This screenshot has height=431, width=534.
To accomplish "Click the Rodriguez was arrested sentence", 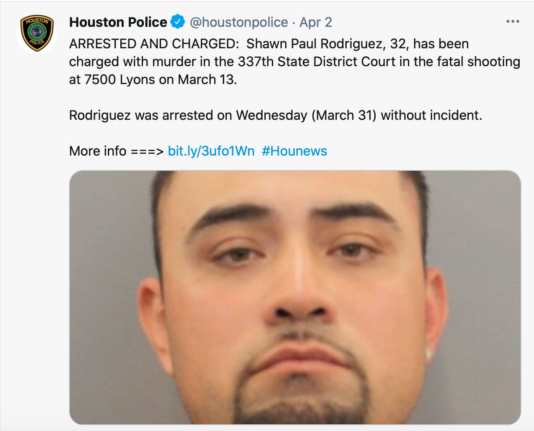I will tap(275, 115).
